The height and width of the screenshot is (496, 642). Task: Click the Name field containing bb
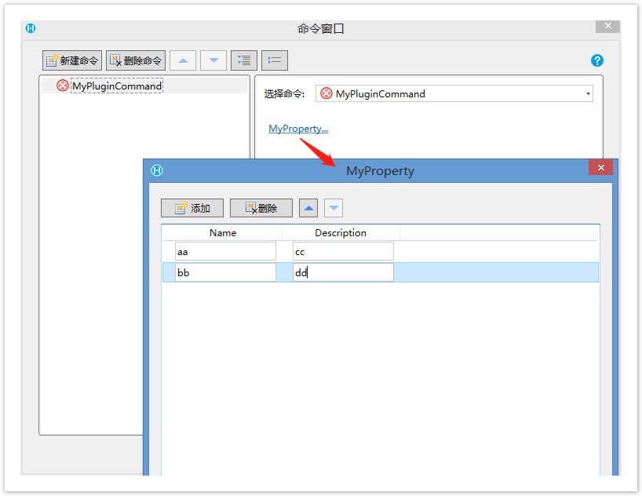[x=225, y=272]
